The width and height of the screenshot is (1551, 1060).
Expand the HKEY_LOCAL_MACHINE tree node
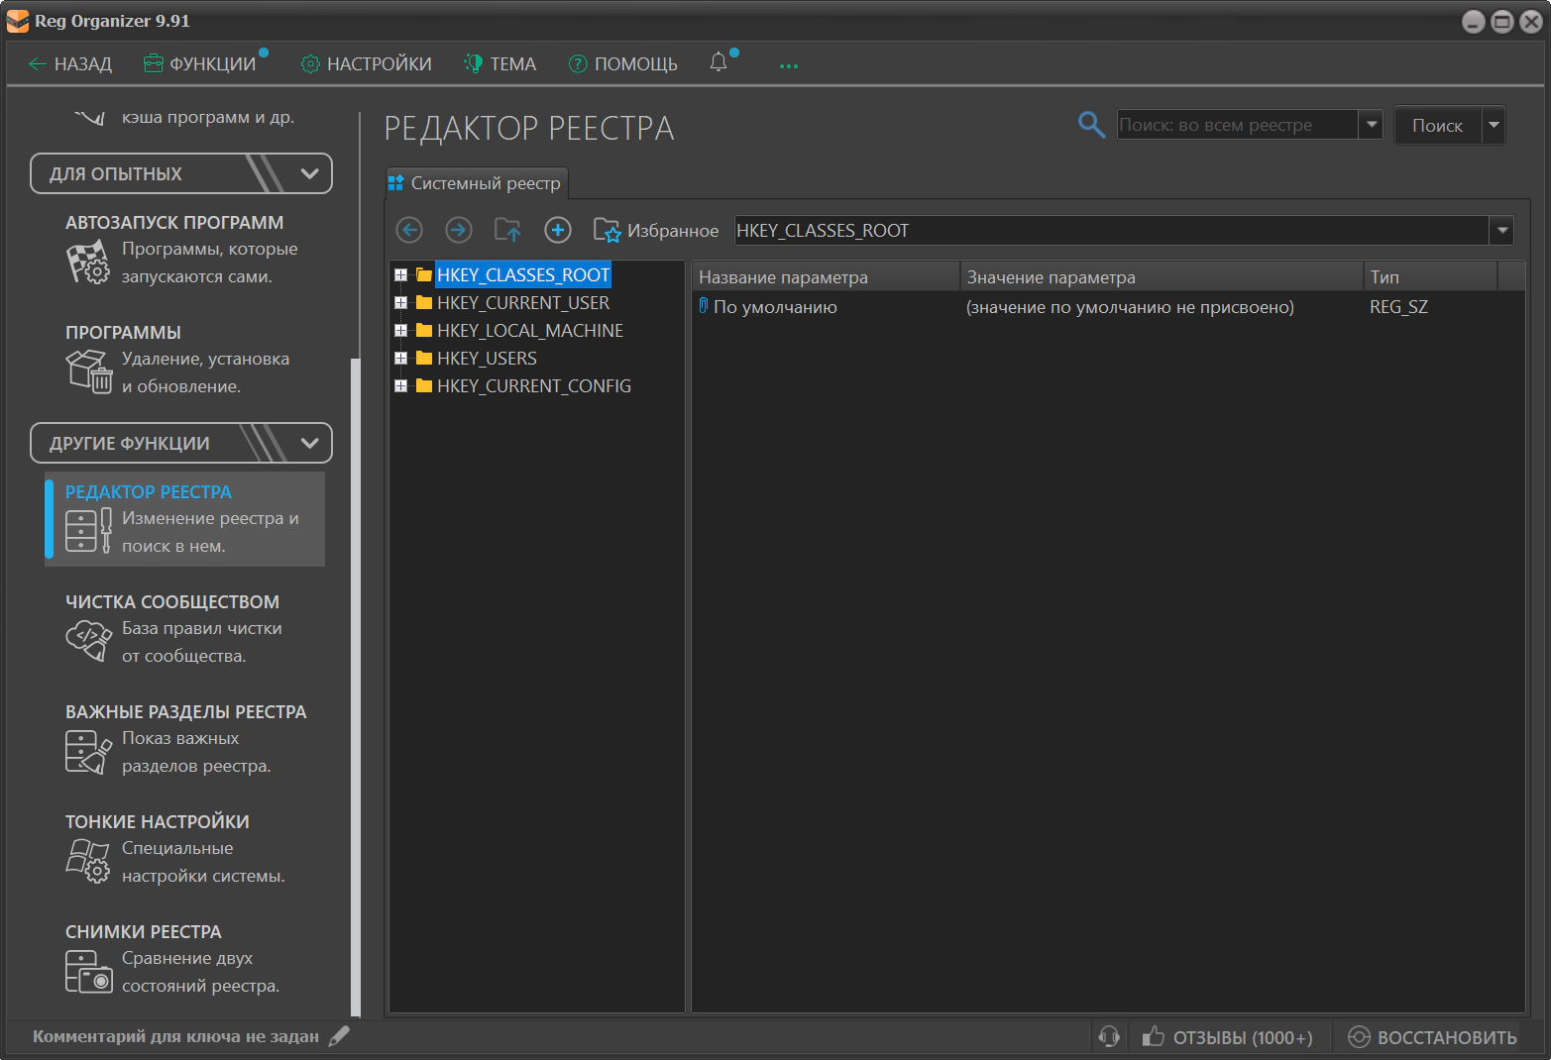pyautogui.click(x=400, y=331)
